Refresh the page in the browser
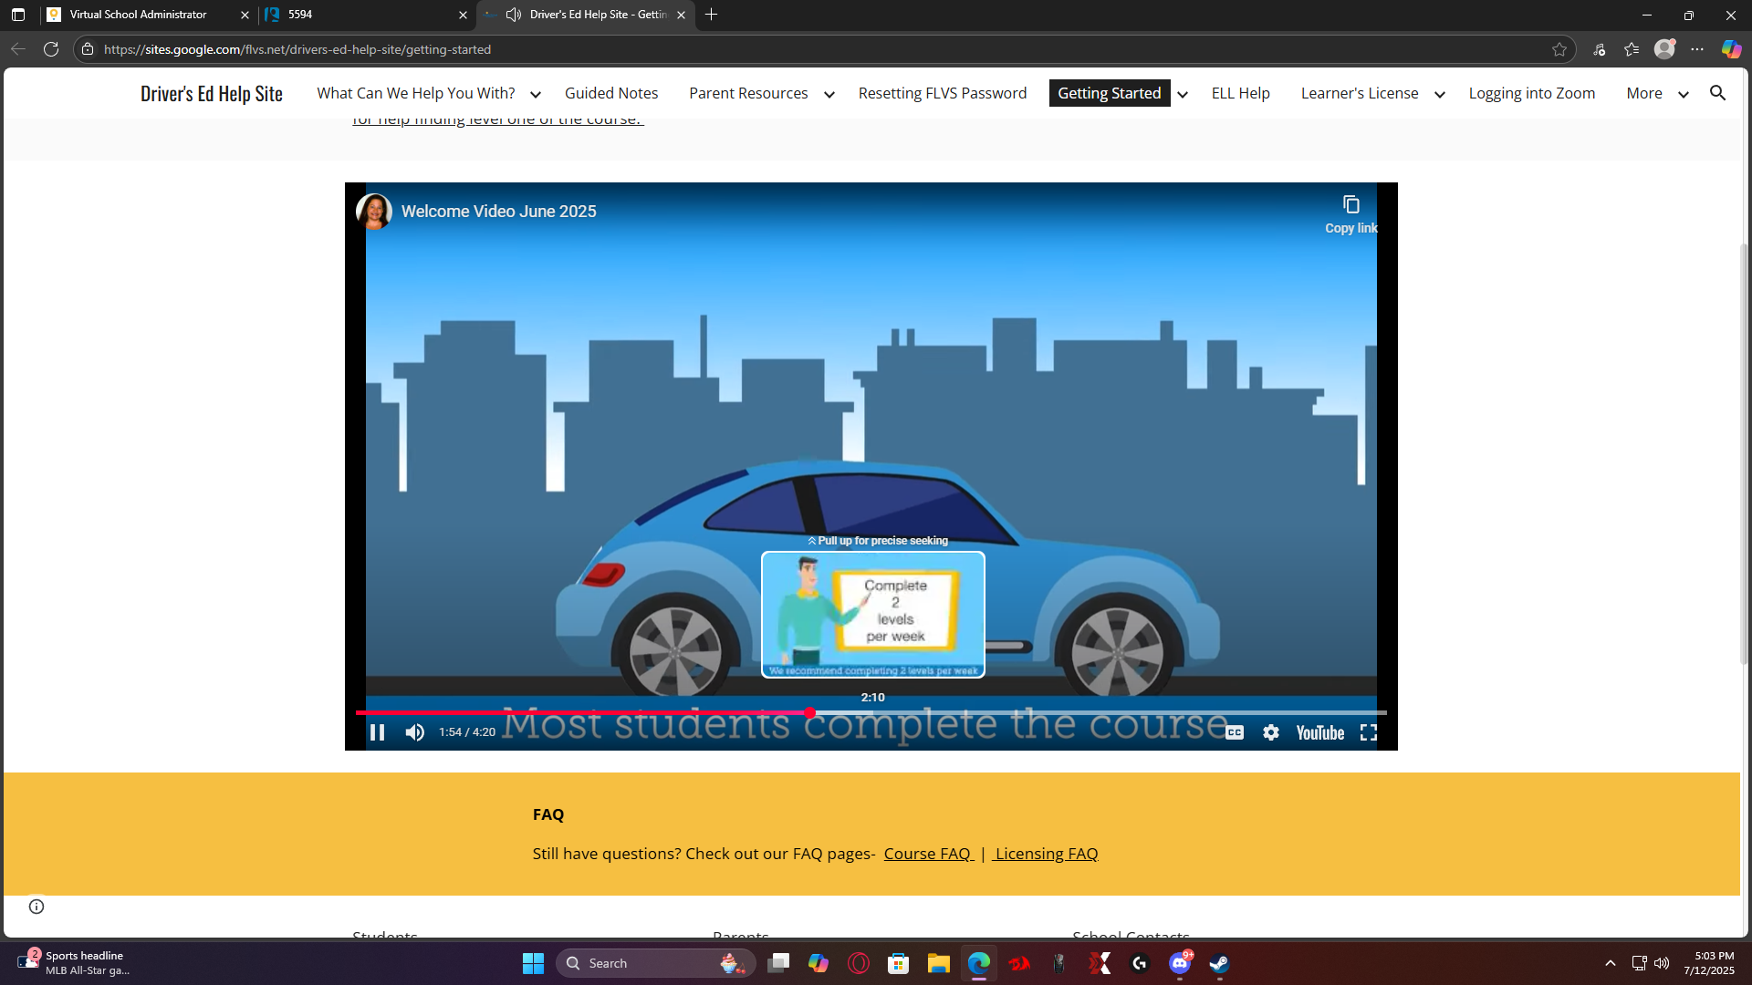 click(x=51, y=49)
